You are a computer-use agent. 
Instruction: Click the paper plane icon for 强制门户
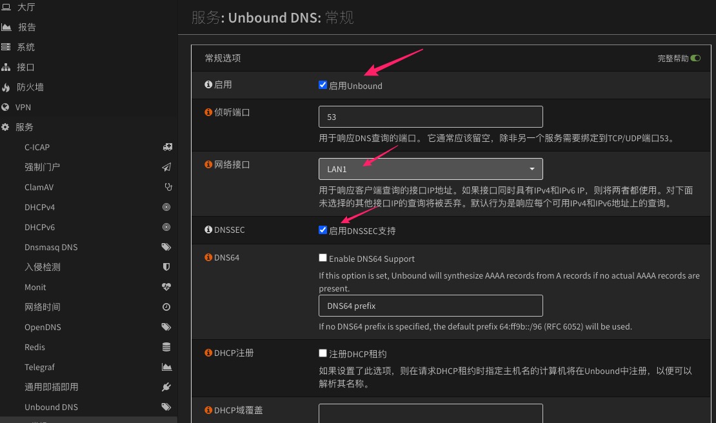click(x=166, y=167)
